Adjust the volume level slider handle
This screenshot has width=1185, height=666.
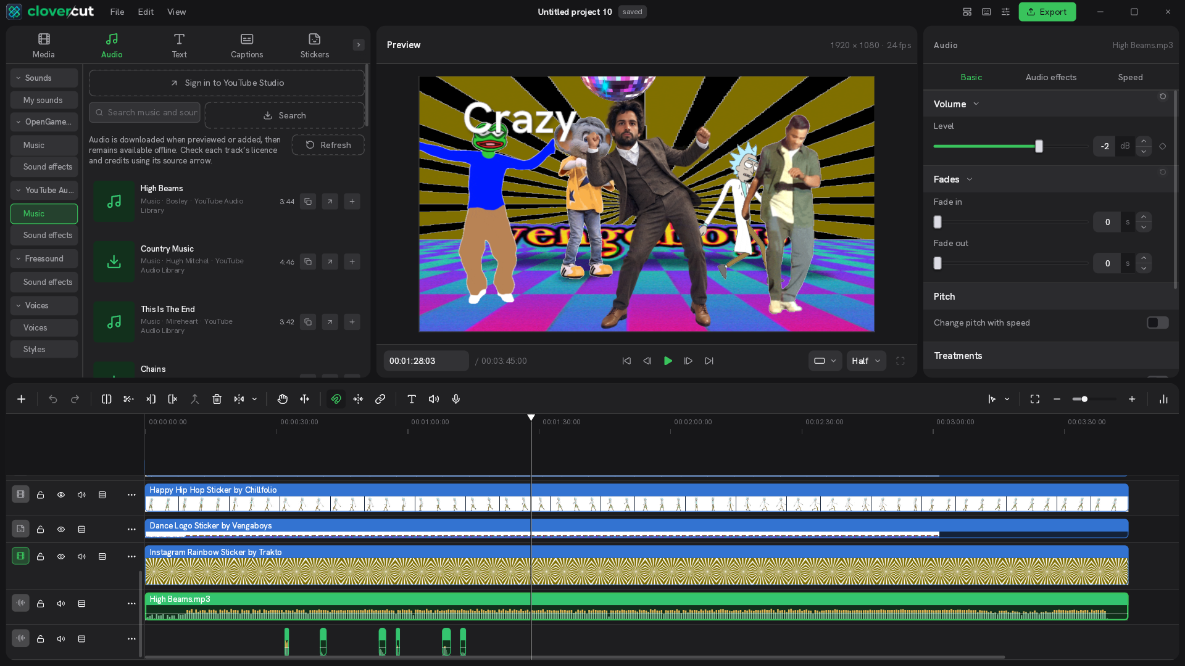(1039, 146)
